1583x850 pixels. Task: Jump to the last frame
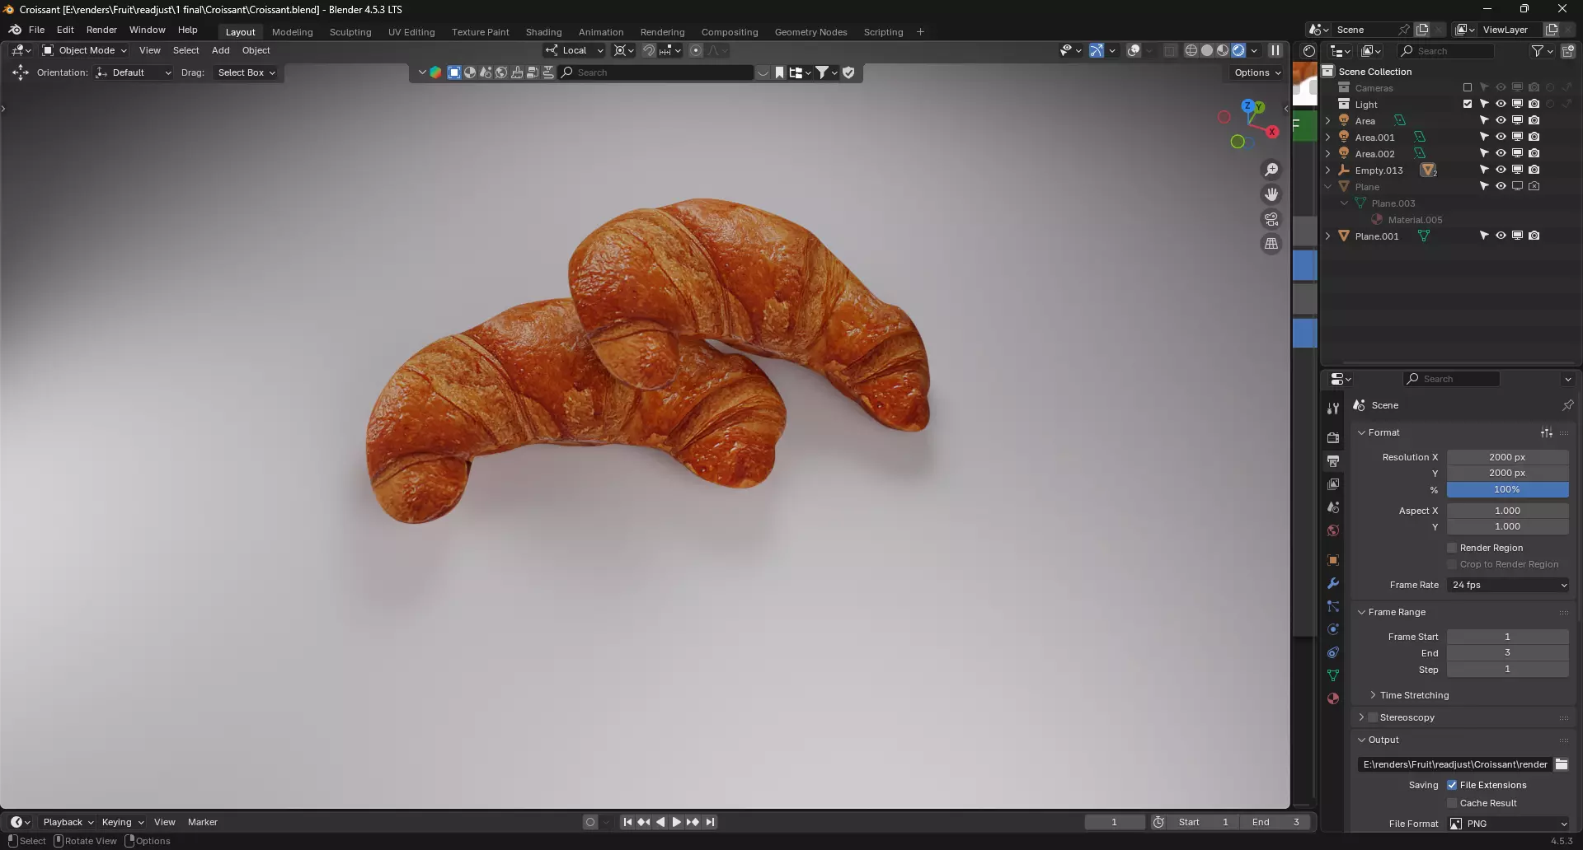pyautogui.click(x=710, y=822)
